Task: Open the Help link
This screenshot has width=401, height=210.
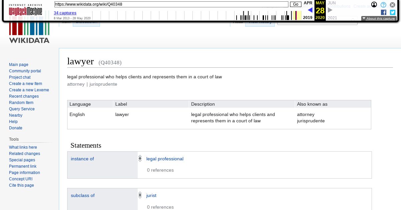Action: point(13,122)
